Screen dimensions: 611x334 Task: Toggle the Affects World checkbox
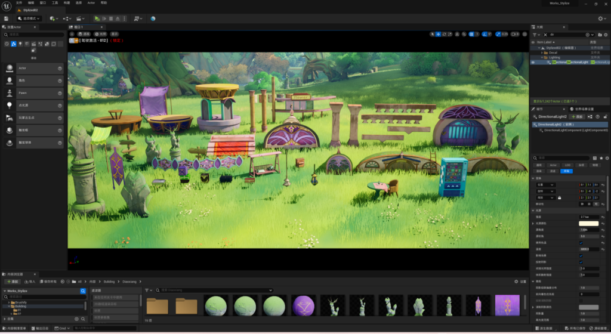pos(581,256)
